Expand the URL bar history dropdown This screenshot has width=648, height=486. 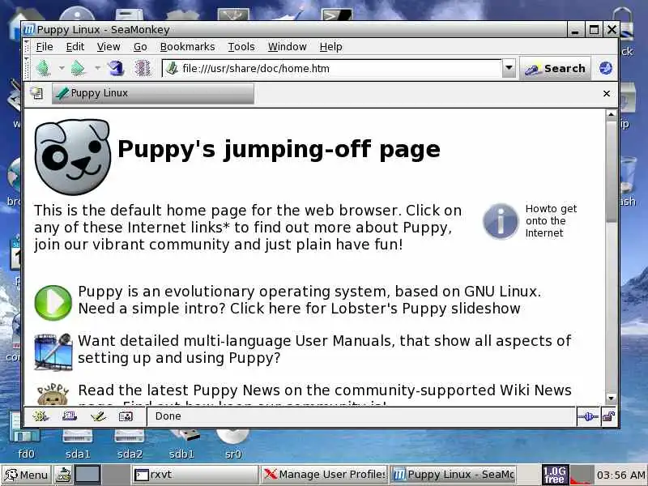click(x=509, y=68)
